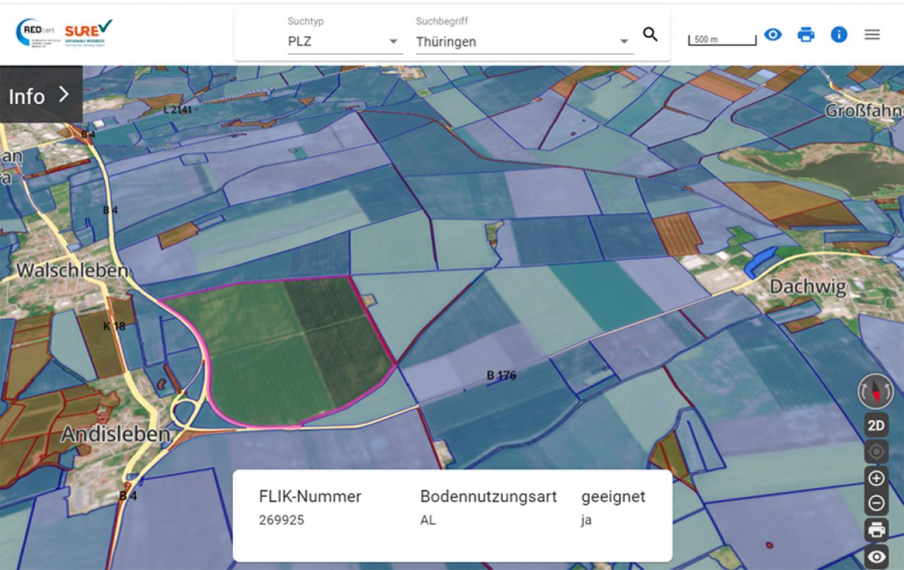Viewport: 904px width, 570px height.
Task: Expand the Info side panel
Action: coord(40,95)
